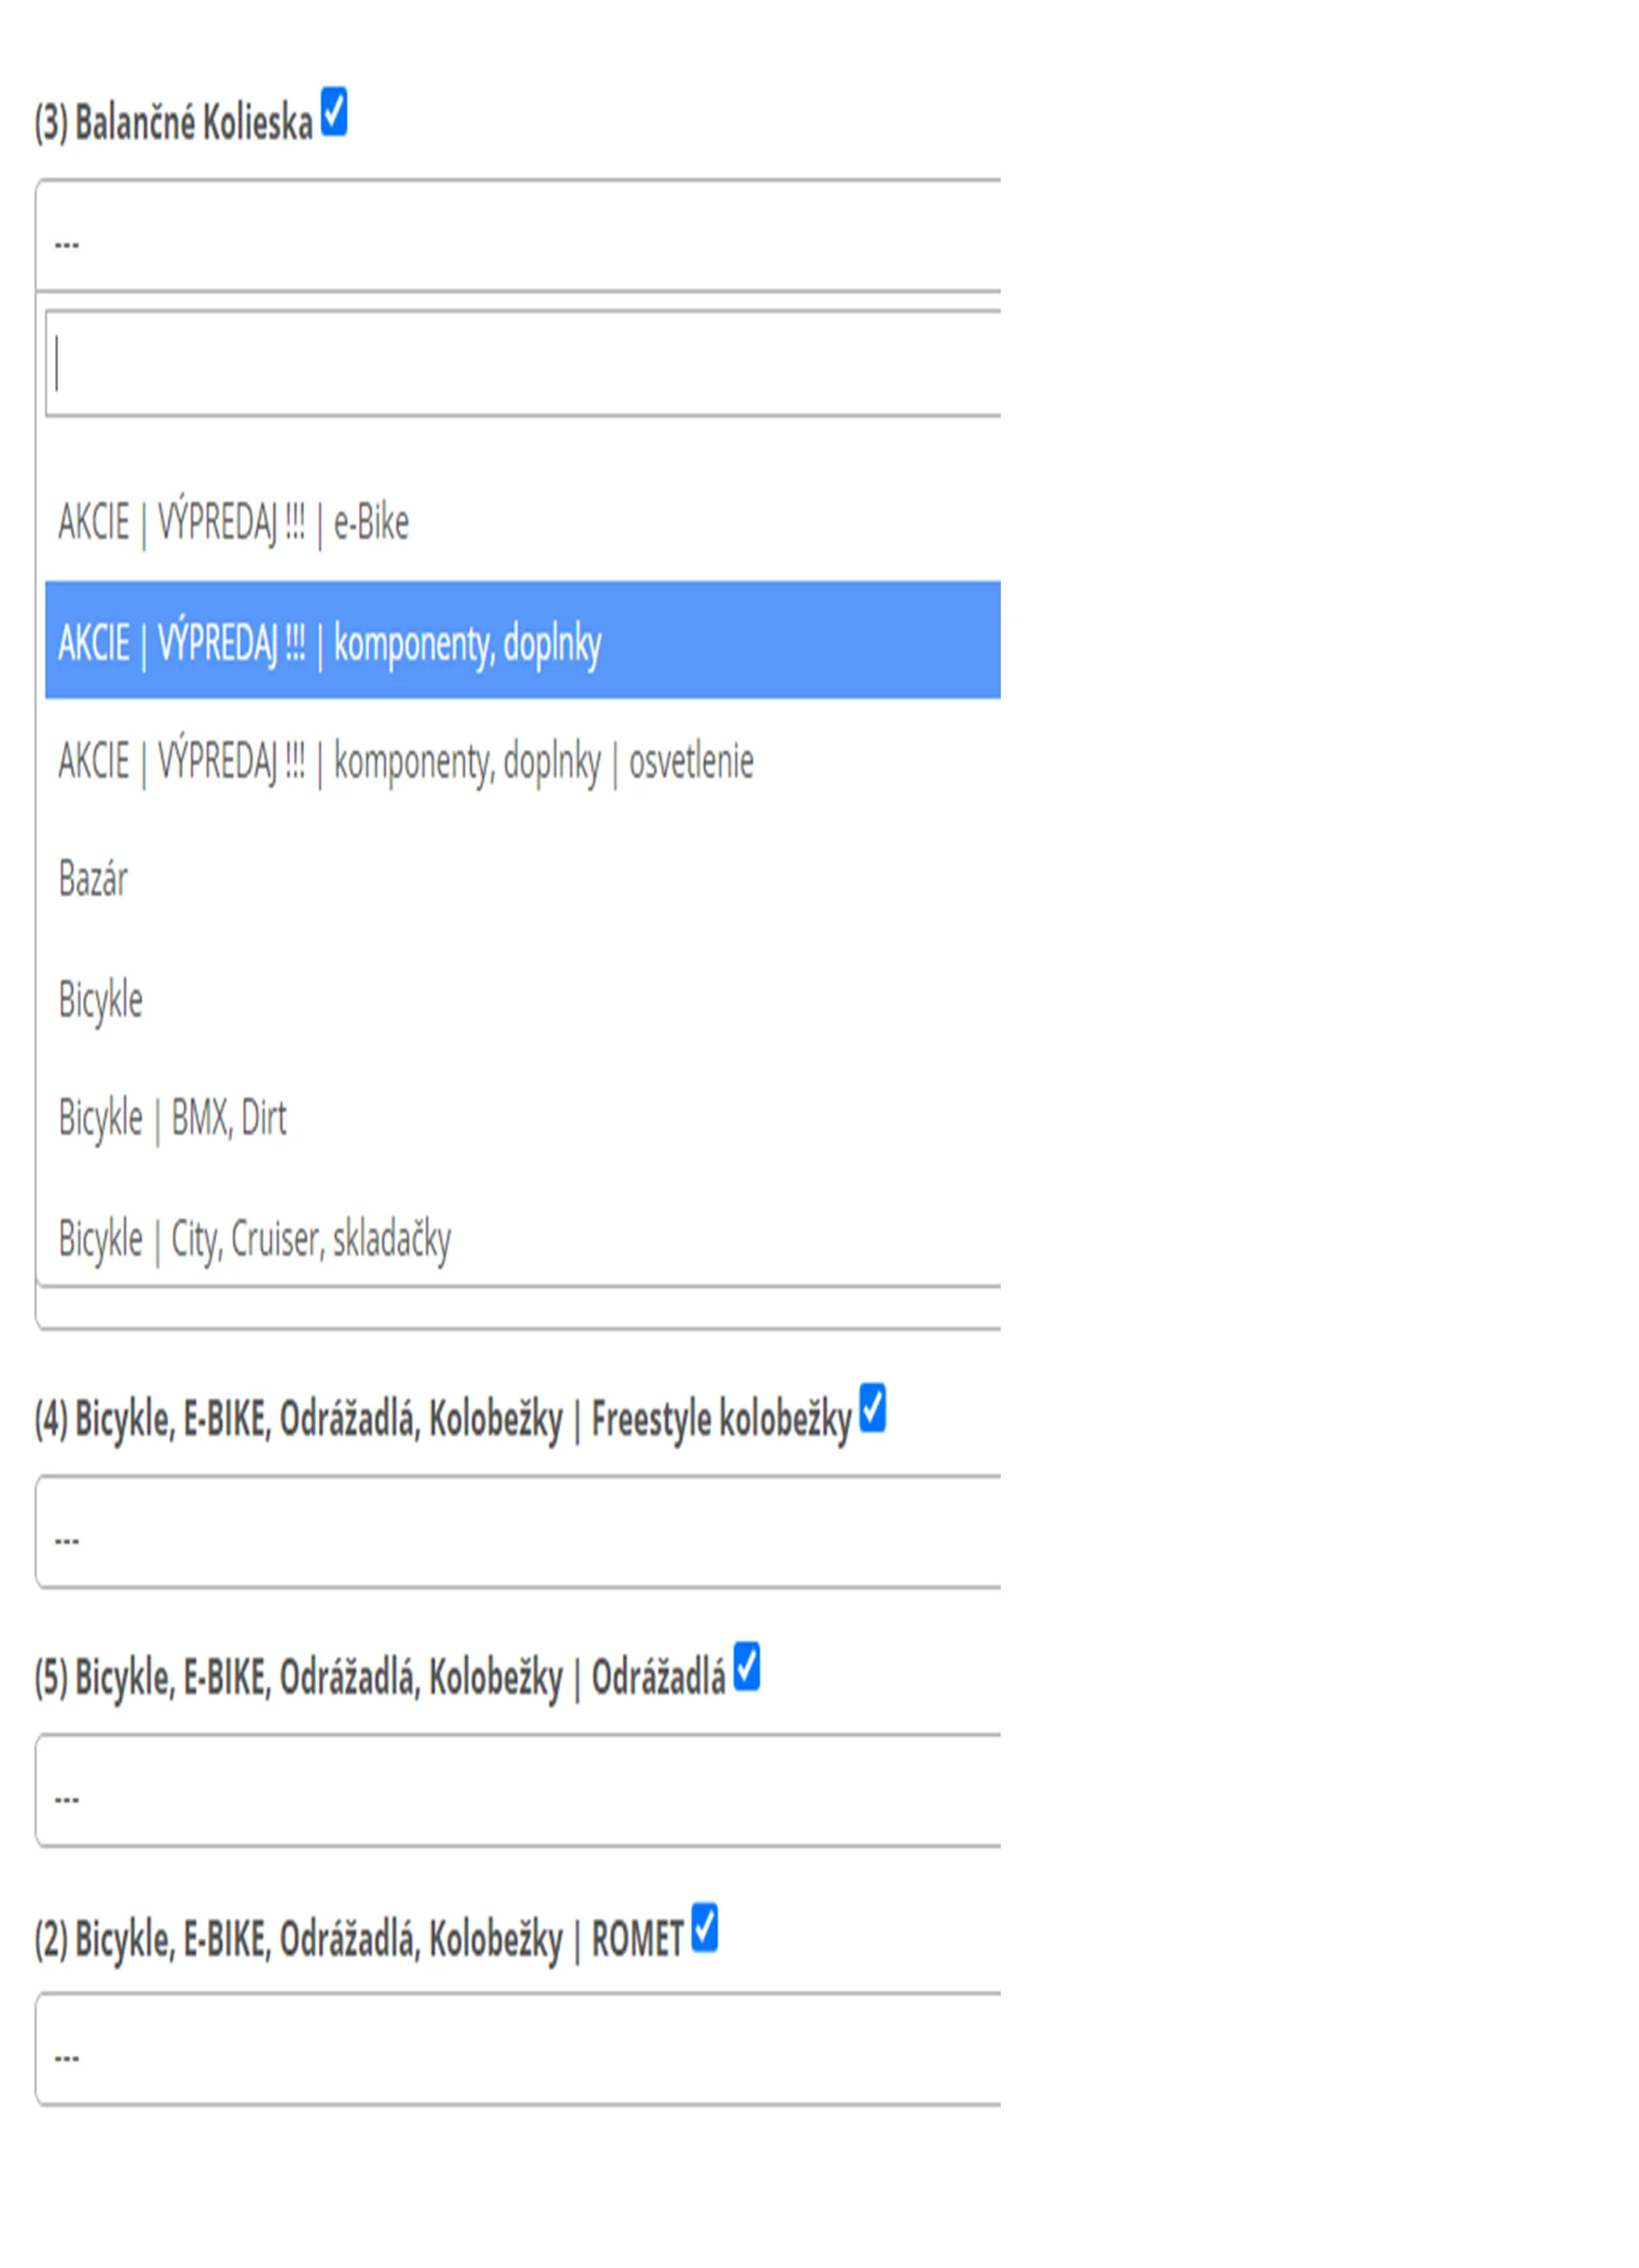
Task: Click the (2) ROMET label text
Action: click(x=358, y=1939)
